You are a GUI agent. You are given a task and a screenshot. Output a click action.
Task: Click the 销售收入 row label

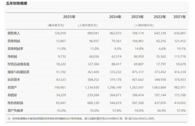[14, 33]
